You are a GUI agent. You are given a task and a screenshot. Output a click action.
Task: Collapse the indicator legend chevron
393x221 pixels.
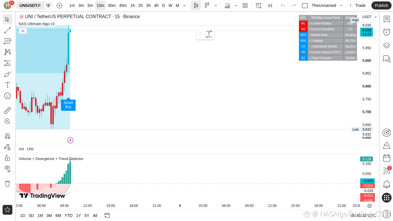23,31
